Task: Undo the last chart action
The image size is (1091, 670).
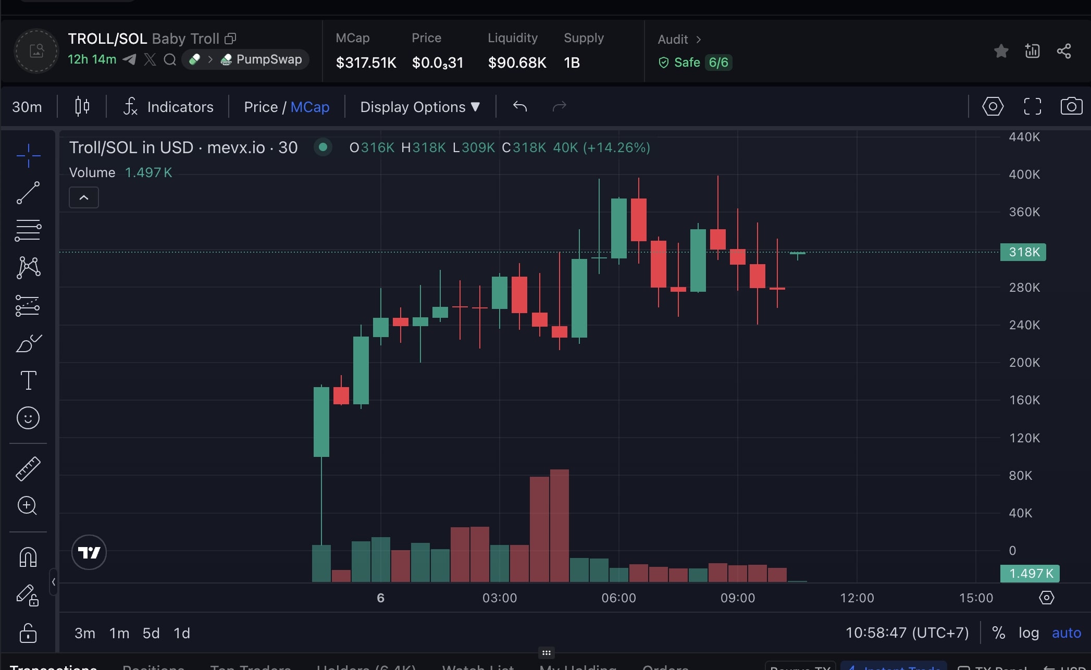Action: [x=520, y=107]
